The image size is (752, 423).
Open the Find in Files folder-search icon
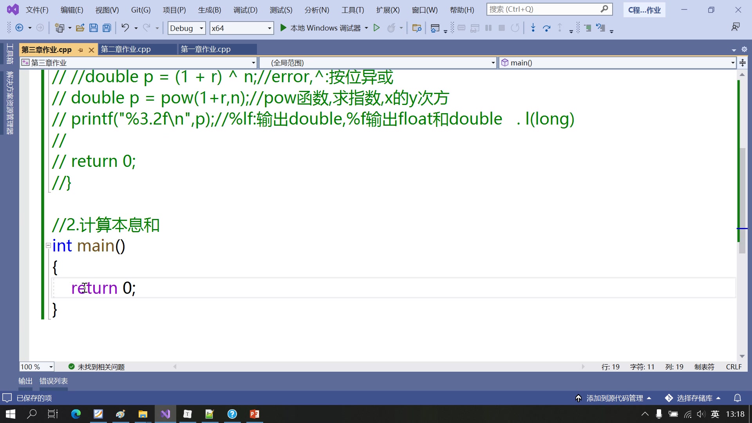(x=417, y=28)
